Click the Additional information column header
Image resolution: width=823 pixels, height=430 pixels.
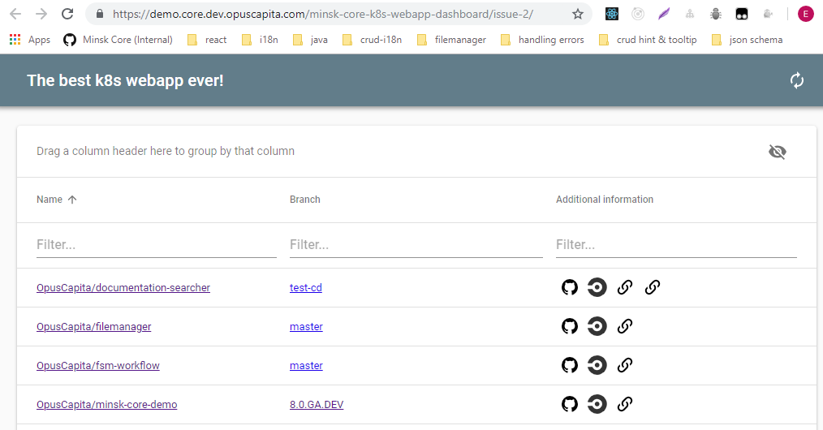pyautogui.click(x=604, y=200)
